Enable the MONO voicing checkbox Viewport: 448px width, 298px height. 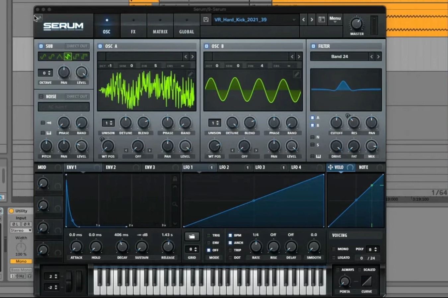click(x=334, y=249)
